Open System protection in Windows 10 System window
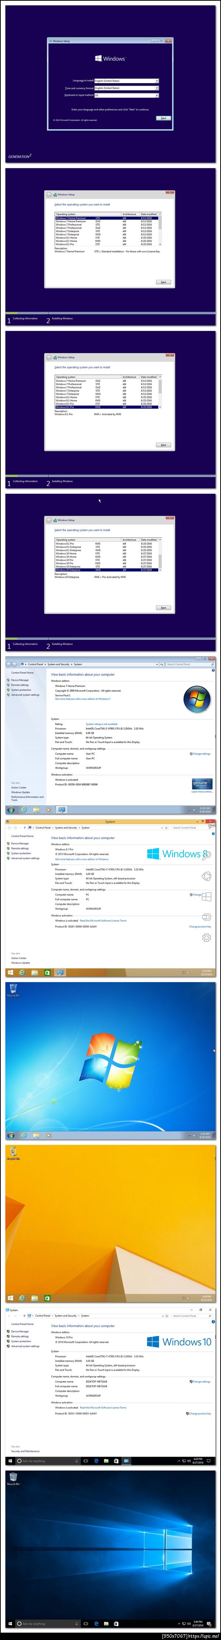This screenshot has height=1640, width=221. tap(20, 1341)
